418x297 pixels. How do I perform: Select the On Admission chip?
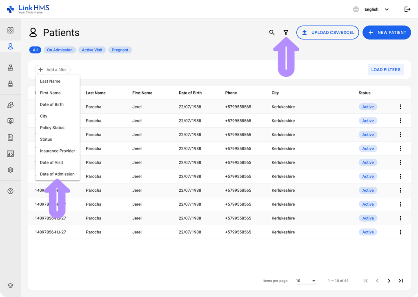[60, 50]
